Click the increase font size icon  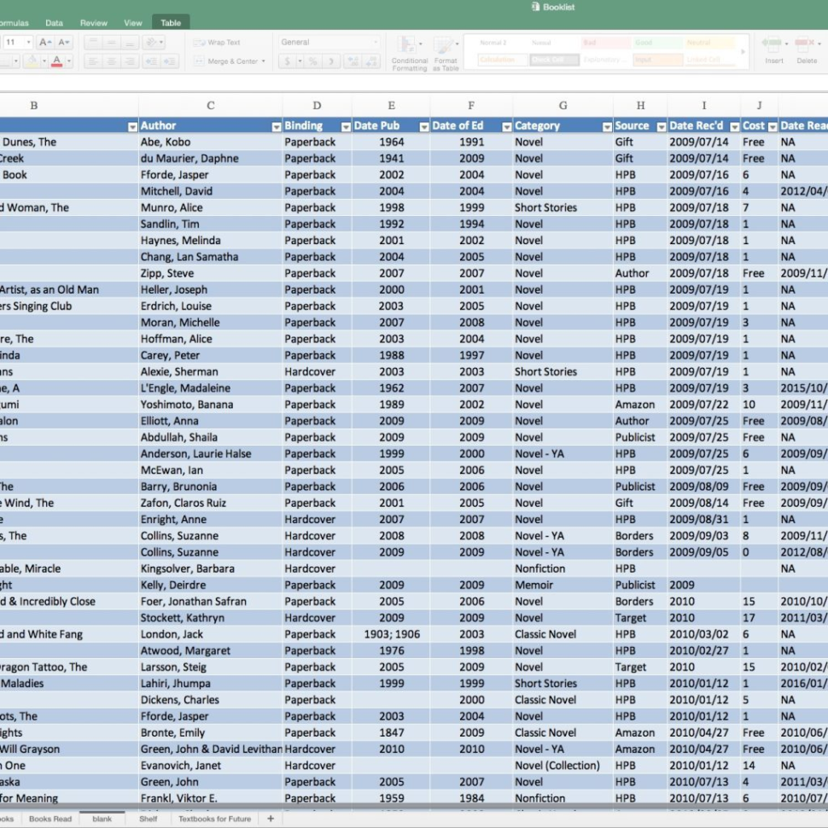click(44, 41)
